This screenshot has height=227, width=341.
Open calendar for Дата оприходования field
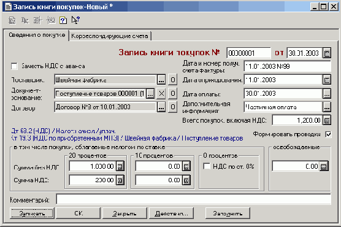tap(327, 80)
